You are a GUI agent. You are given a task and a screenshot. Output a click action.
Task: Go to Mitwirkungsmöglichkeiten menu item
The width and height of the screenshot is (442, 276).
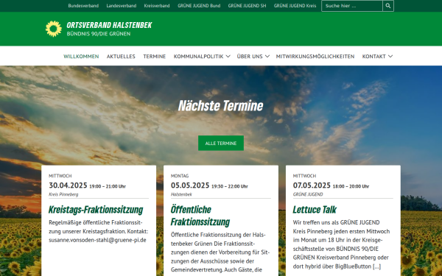click(315, 57)
